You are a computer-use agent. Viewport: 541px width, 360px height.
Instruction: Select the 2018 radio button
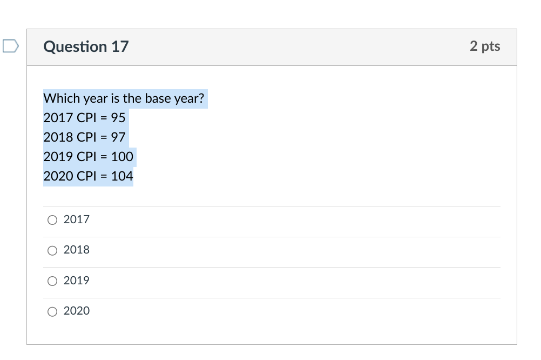tap(52, 250)
